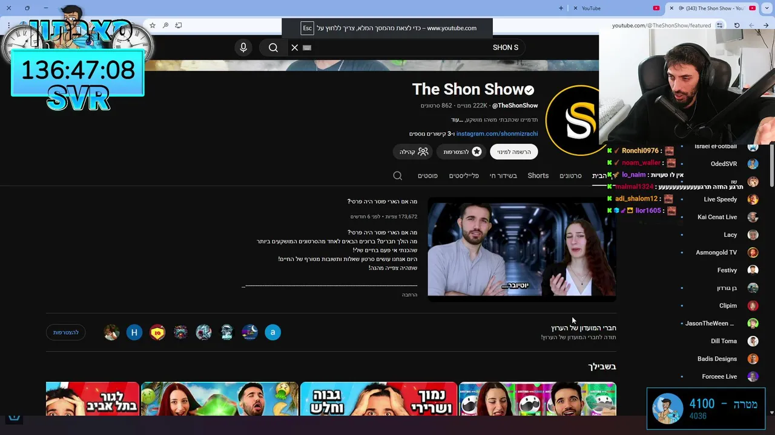
Task: Click the magnifier search button in YouTube
Action: tap(273, 48)
